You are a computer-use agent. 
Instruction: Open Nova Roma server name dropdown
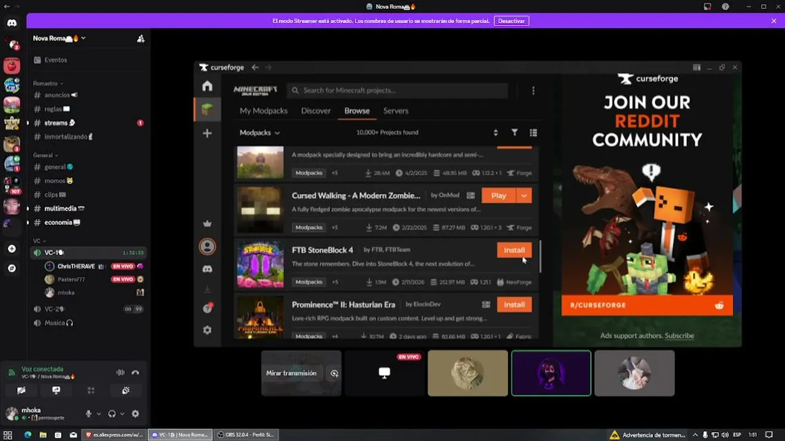coord(59,39)
